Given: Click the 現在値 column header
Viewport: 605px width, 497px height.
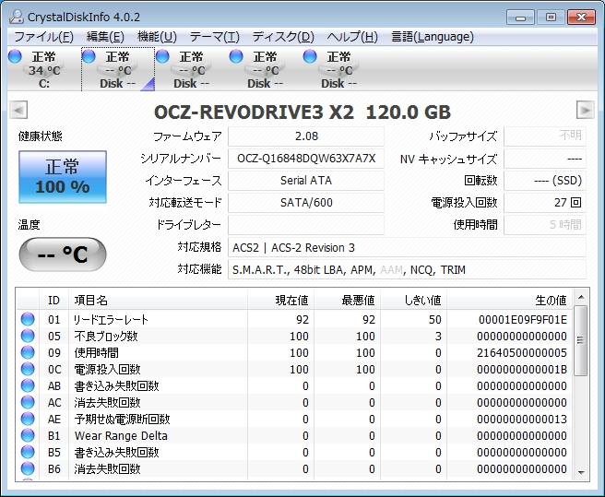Looking at the screenshot, I should (x=280, y=300).
